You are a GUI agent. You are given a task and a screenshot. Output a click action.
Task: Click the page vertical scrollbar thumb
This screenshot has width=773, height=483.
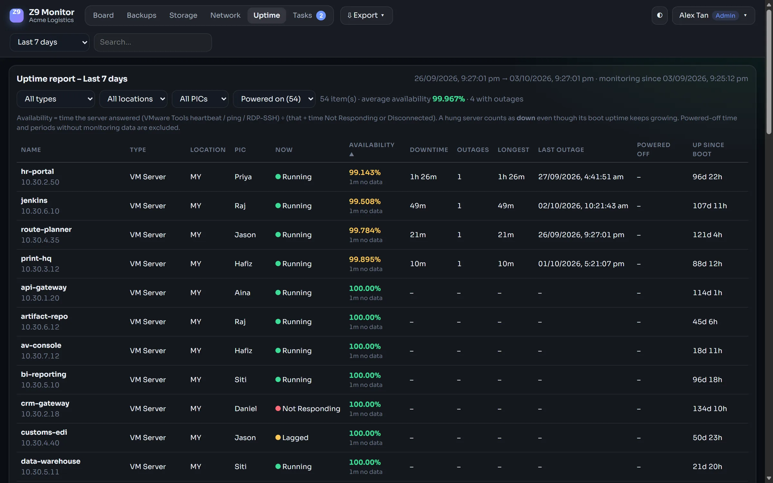coord(769,71)
